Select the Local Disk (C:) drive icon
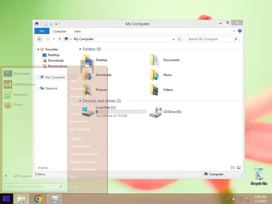272x204 pixels. [88, 112]
